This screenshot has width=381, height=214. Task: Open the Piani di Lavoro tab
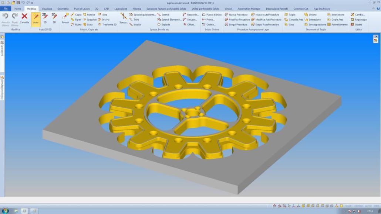click(x=82, y=8)
